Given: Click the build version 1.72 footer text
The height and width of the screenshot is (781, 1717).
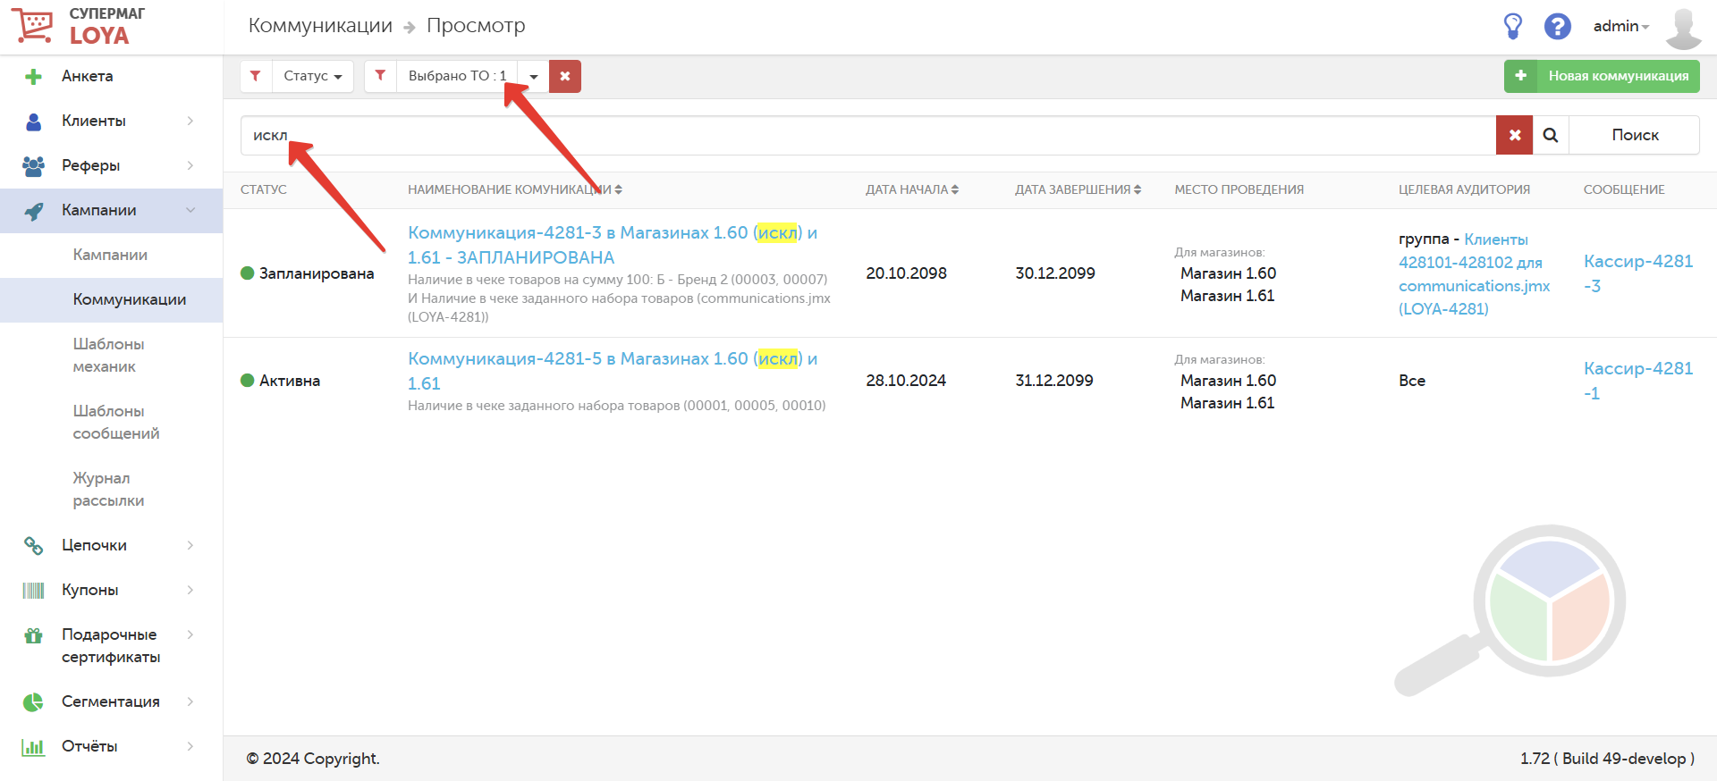Looking at the screenshot, I should [x=1607, y=759].
